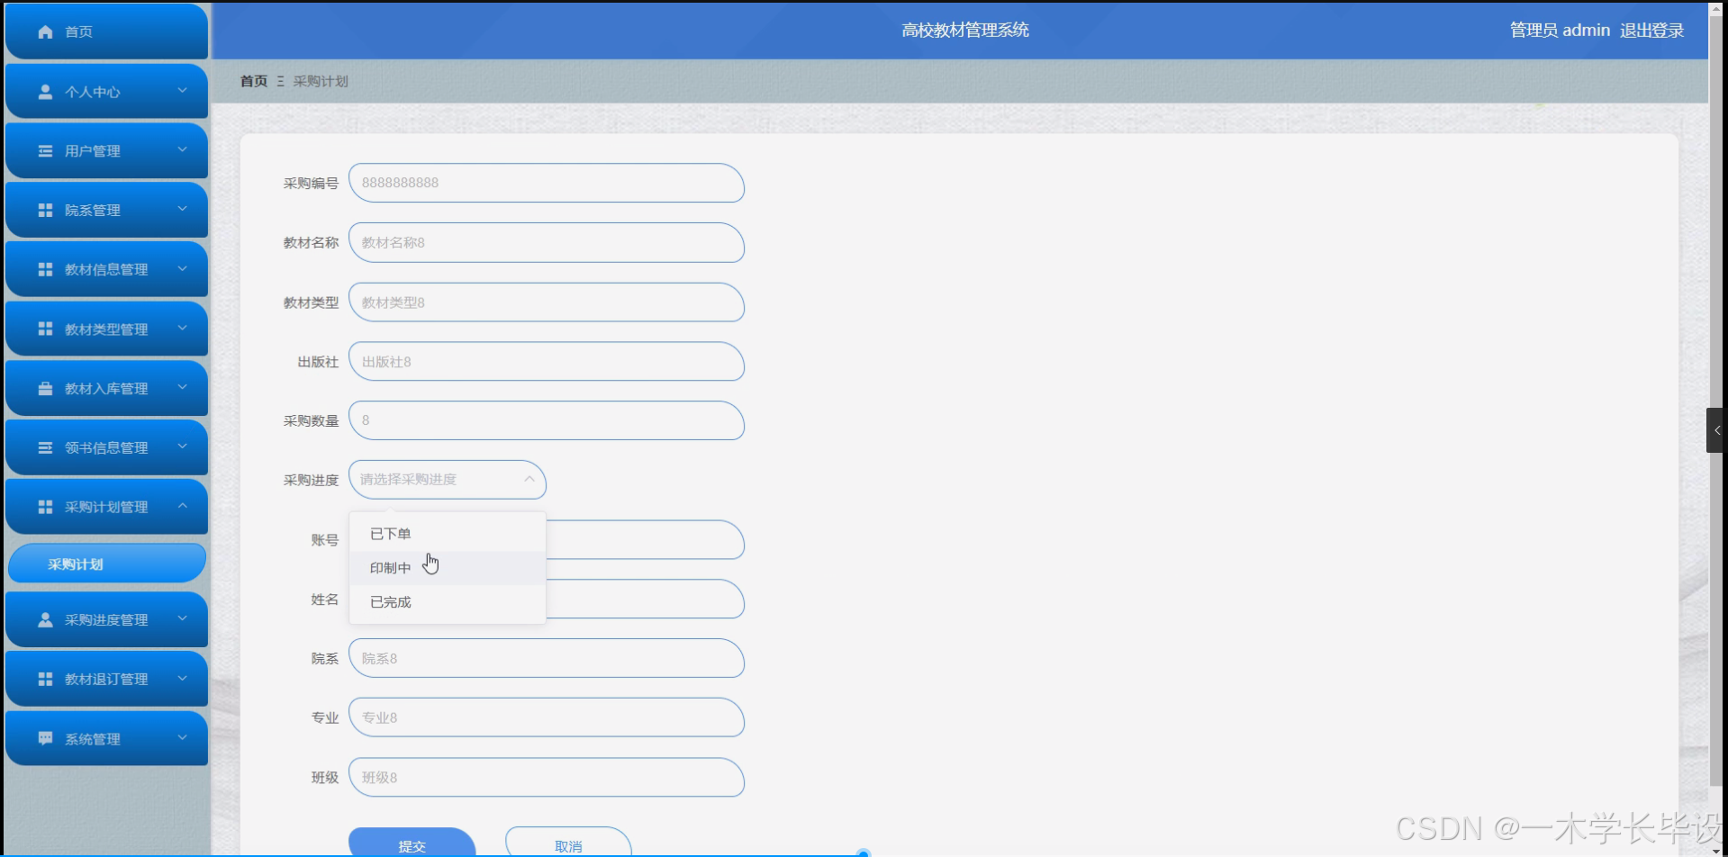Image resolution: width=1728 pixels, height=857 pixels.
Task: Select 已完成 from the dropdown list
Action: 447,602
